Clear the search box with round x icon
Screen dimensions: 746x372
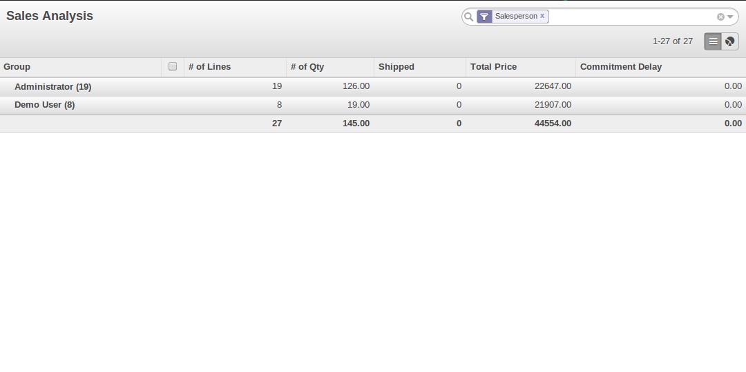pyautogui.click(x=720, y=17)
